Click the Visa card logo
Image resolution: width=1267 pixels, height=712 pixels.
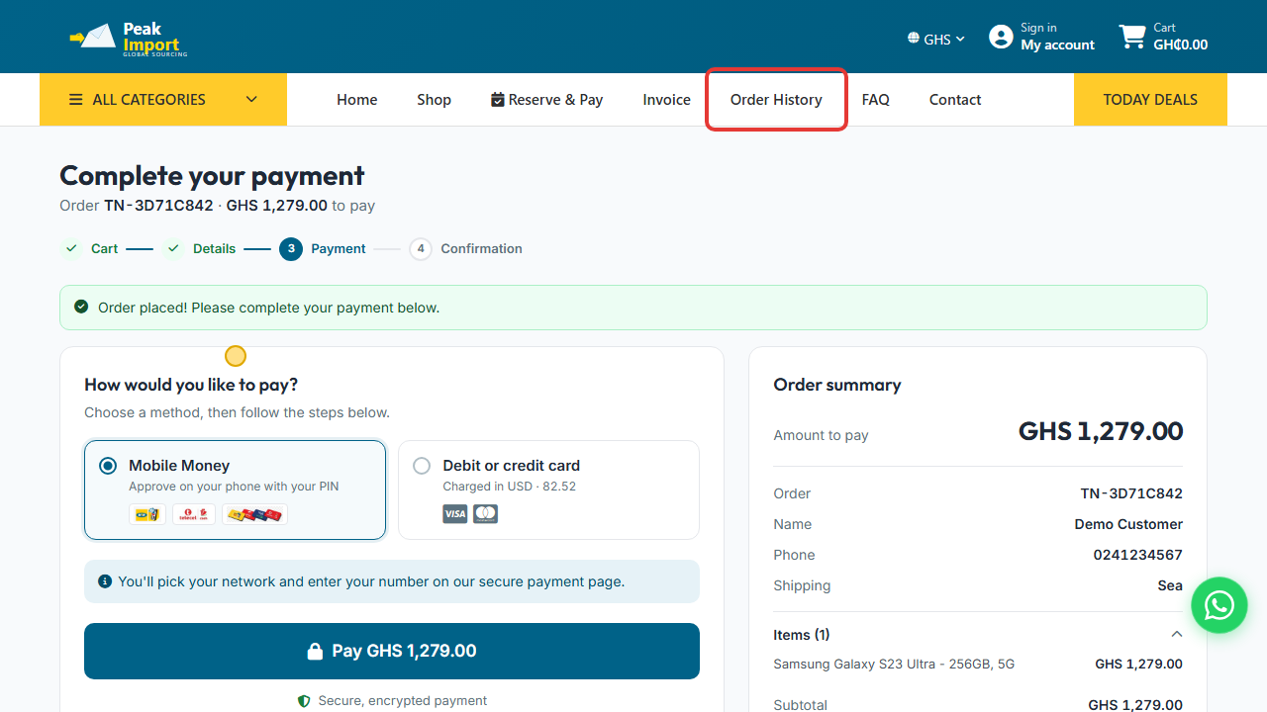point(454,514)
